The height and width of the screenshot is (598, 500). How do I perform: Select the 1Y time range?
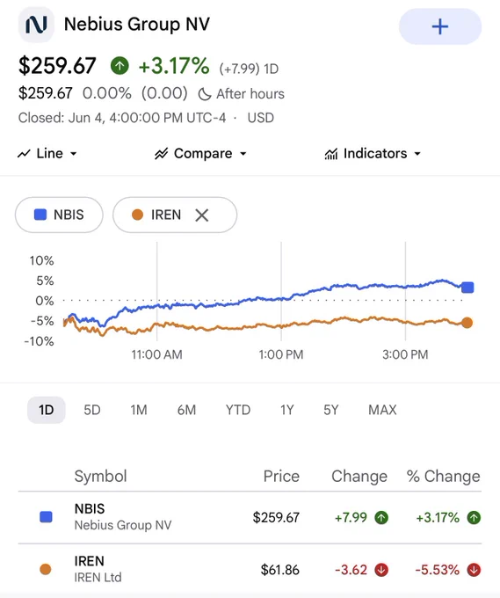[x=287, y=410]
